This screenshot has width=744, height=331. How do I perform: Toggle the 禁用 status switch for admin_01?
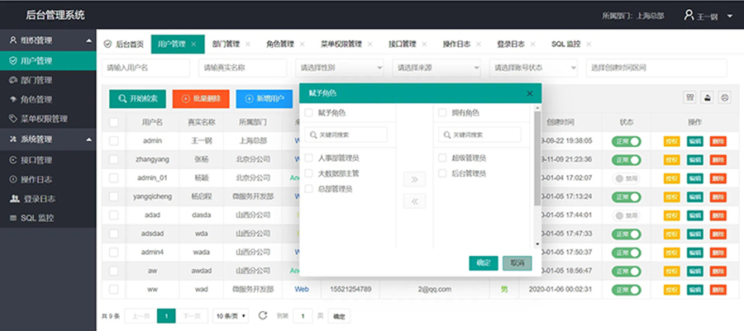tap(627, 177)
